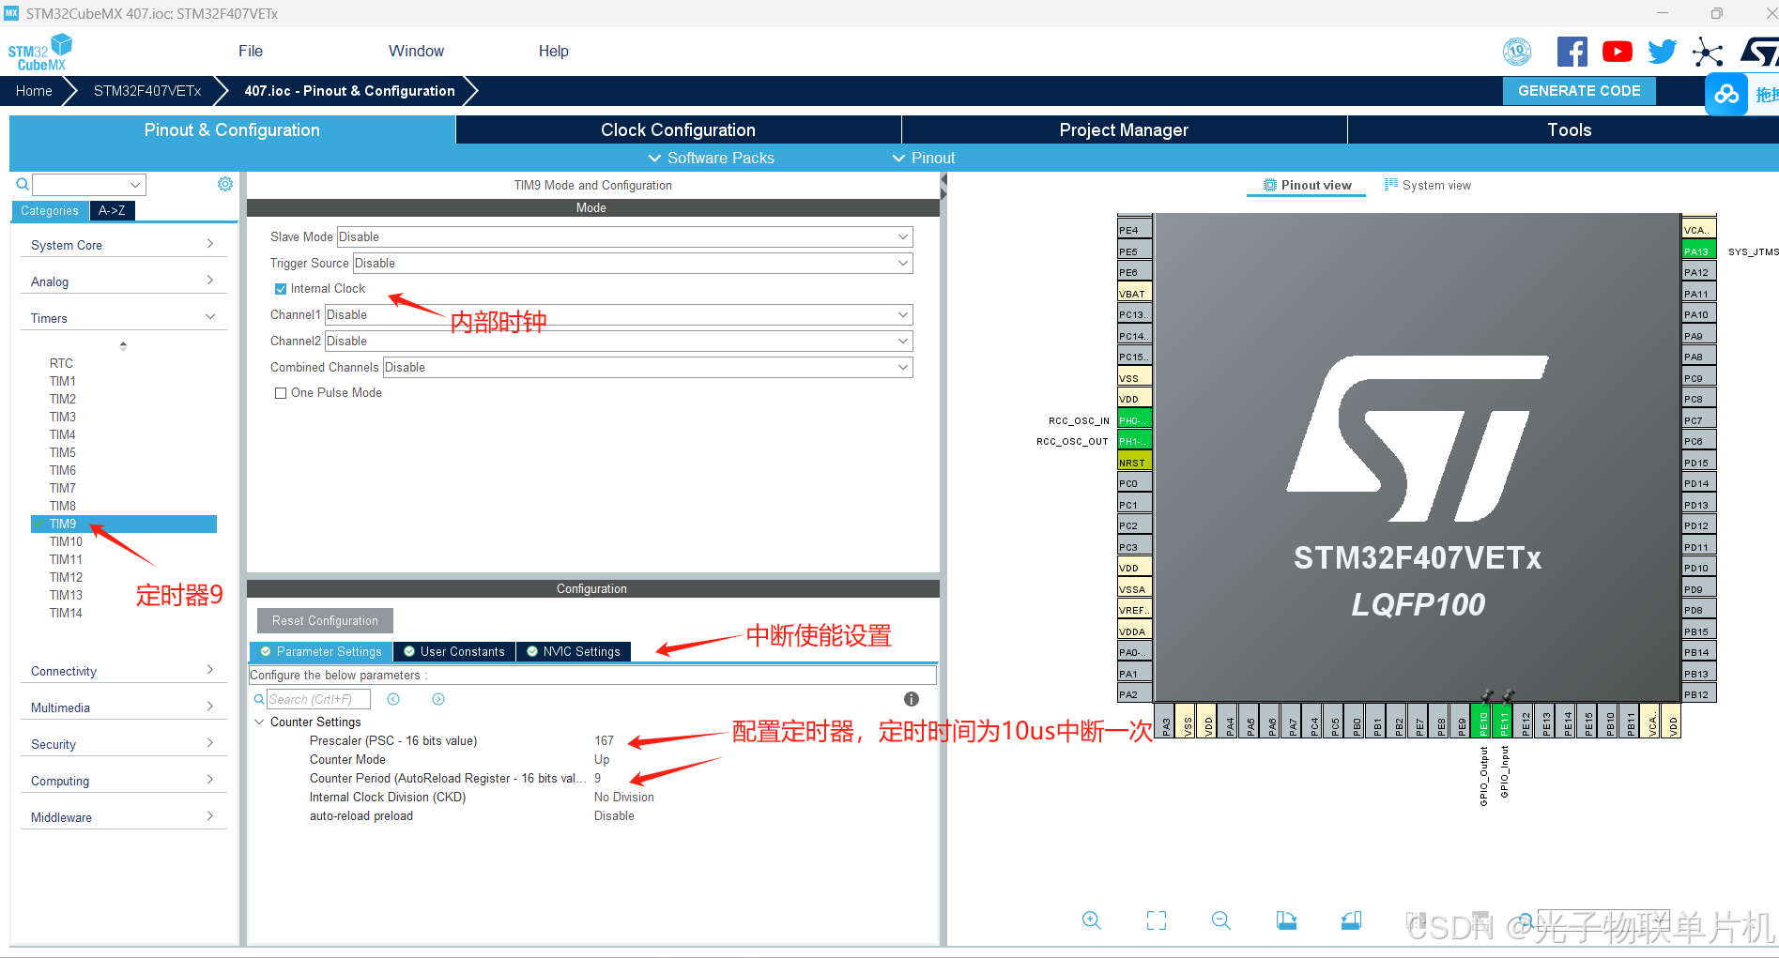Switch to the Clock Configuration tab
The image size is (1779, 958).
(678, 129)
